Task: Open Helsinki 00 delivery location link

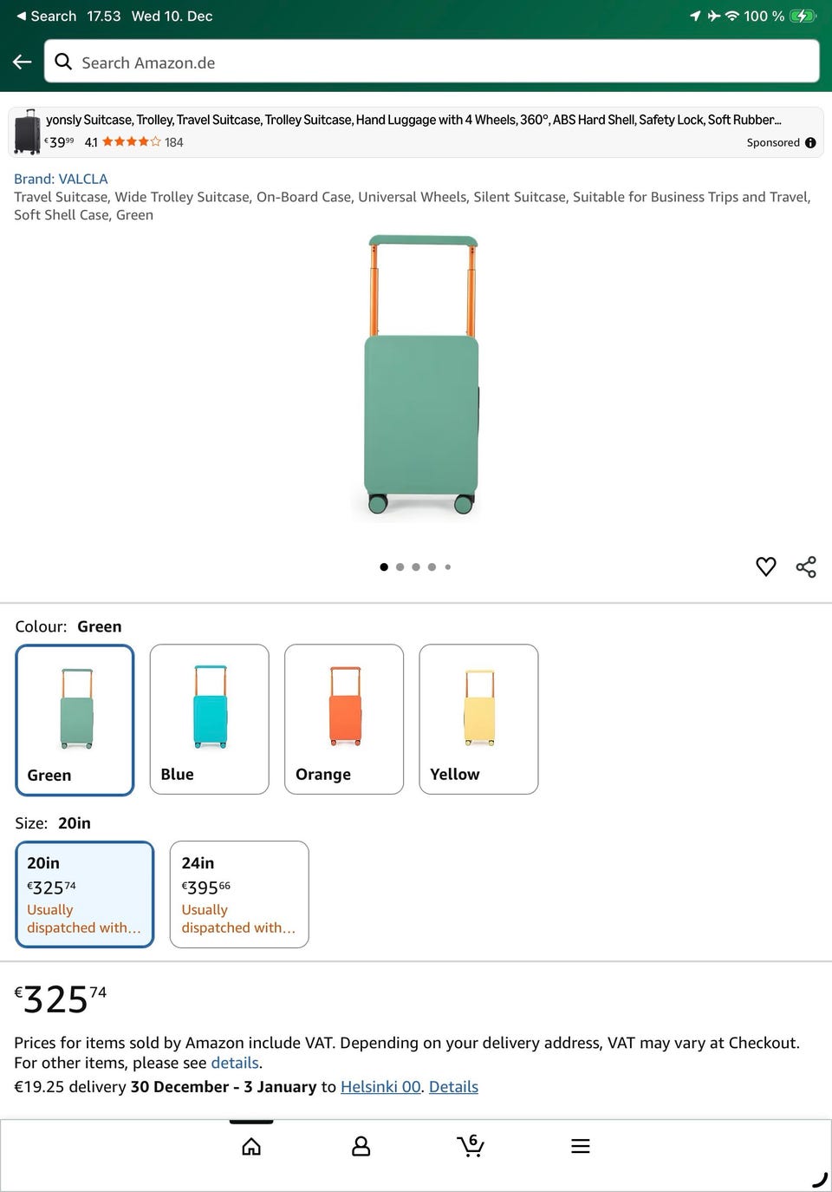Action: [380, 1087]
